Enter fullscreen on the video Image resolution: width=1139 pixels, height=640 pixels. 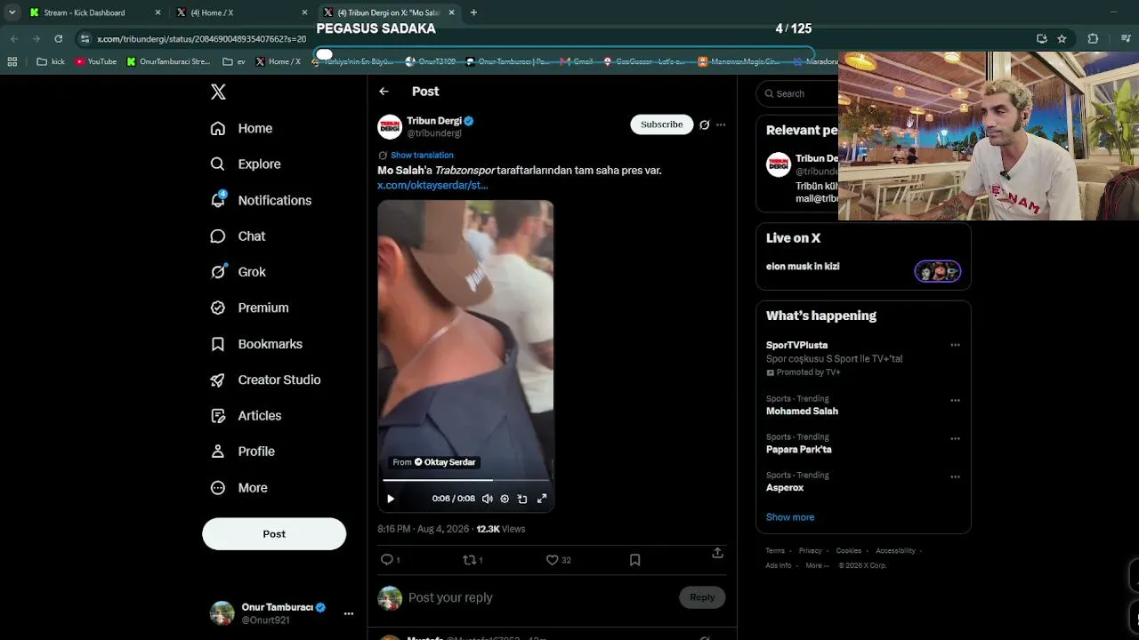tap(542, 499)
